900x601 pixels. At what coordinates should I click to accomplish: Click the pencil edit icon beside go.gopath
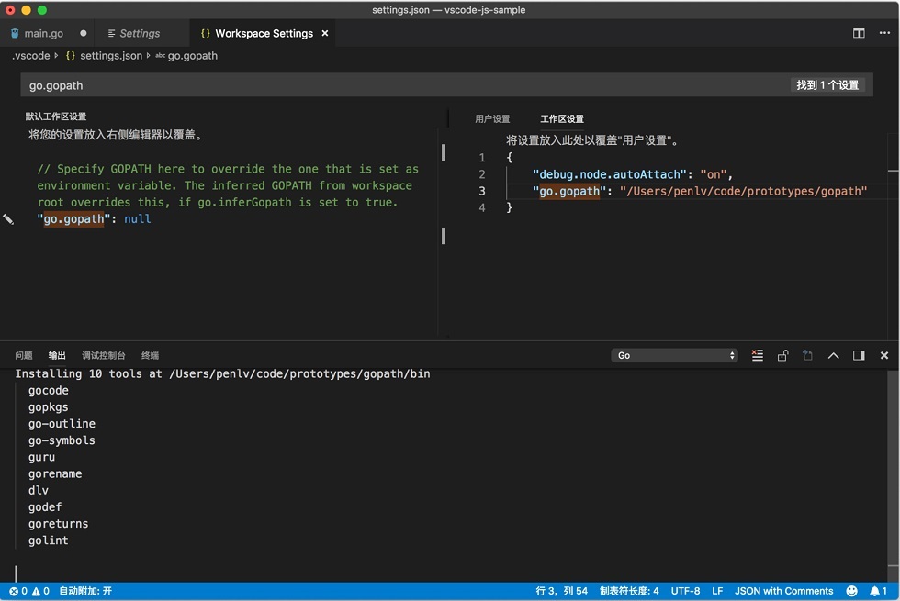(8, 219)
